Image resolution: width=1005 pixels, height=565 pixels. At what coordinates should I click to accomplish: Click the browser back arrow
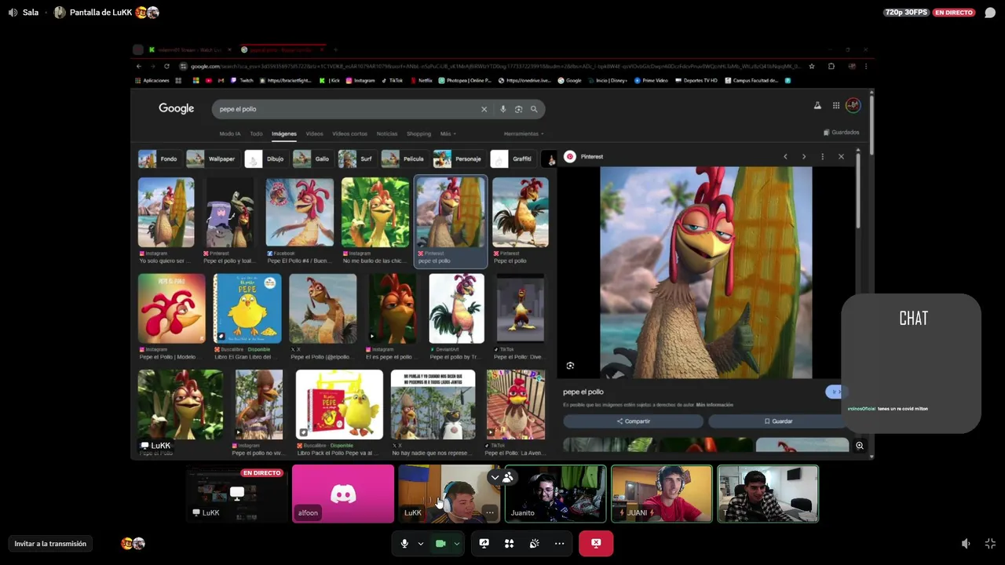[x=138, y=66]
